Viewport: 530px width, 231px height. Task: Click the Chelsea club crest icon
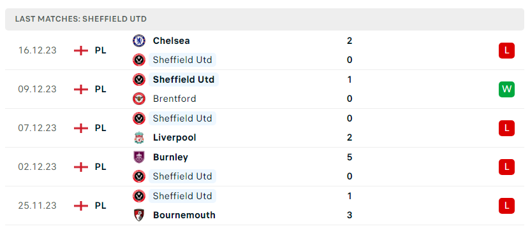coord(139,41)
